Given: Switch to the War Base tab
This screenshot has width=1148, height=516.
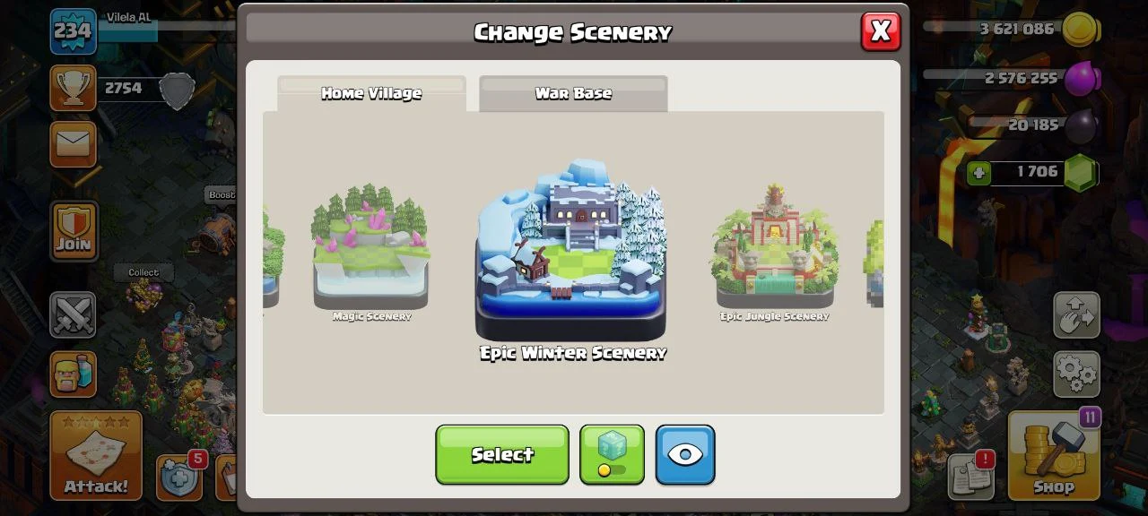Looking at the screenshot, I should [x=573, y=93].
